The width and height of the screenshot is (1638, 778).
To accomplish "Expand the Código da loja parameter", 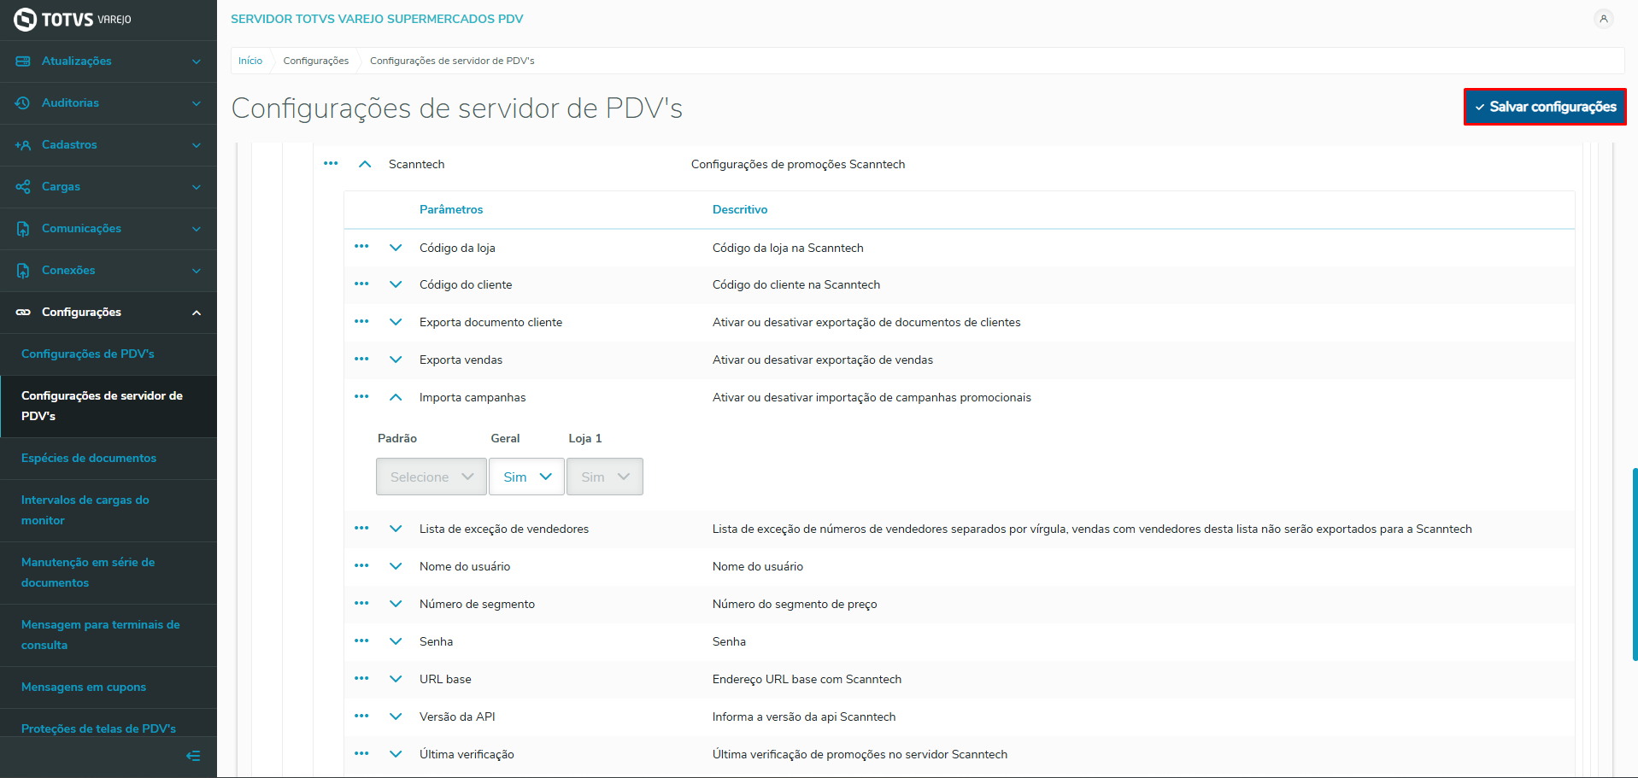I will pyautogui.click(x=396, y=248).
